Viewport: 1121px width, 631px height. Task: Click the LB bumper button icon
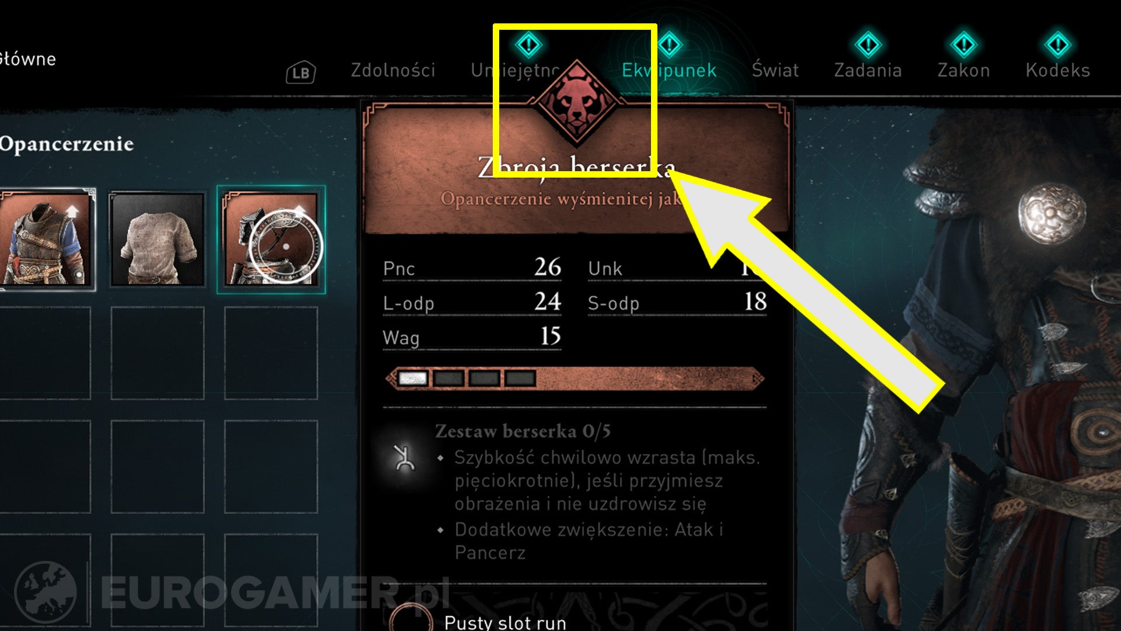[301, 72]
